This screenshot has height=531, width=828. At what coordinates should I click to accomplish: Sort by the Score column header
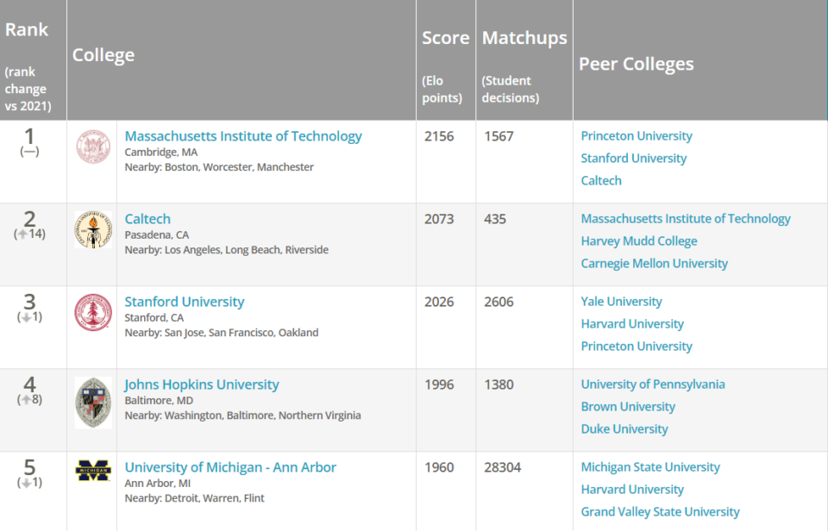tap(445, 38)
